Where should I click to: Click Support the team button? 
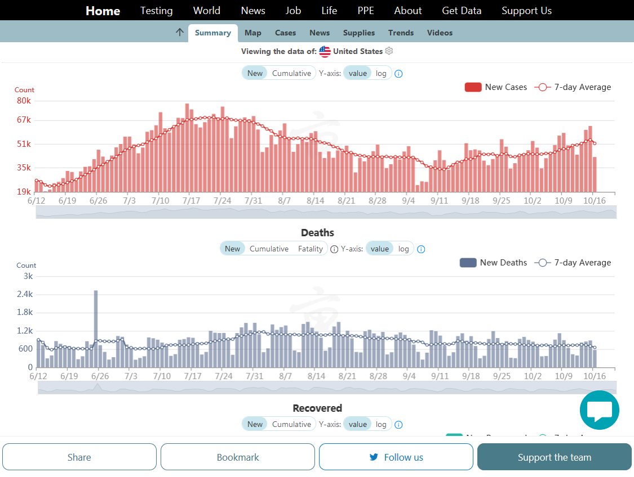(555, 457)
